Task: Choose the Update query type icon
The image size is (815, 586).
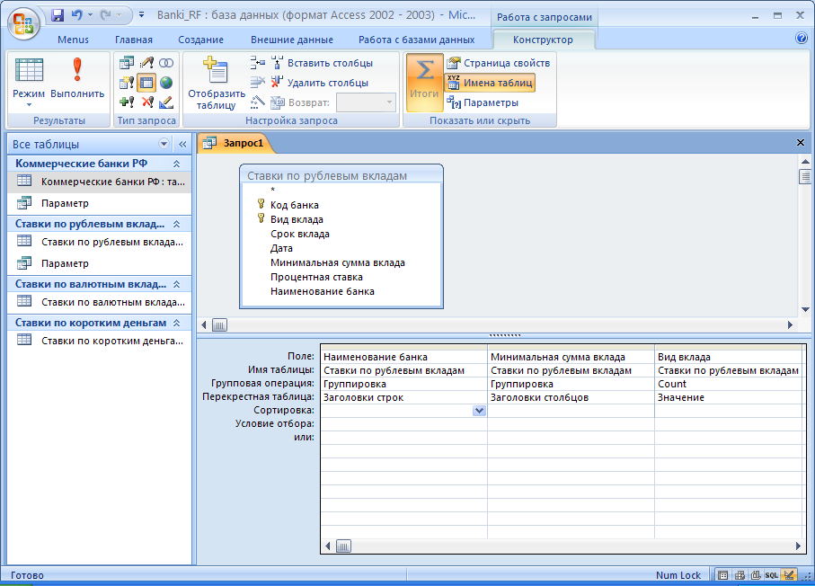Action: (x=146, y=63)
